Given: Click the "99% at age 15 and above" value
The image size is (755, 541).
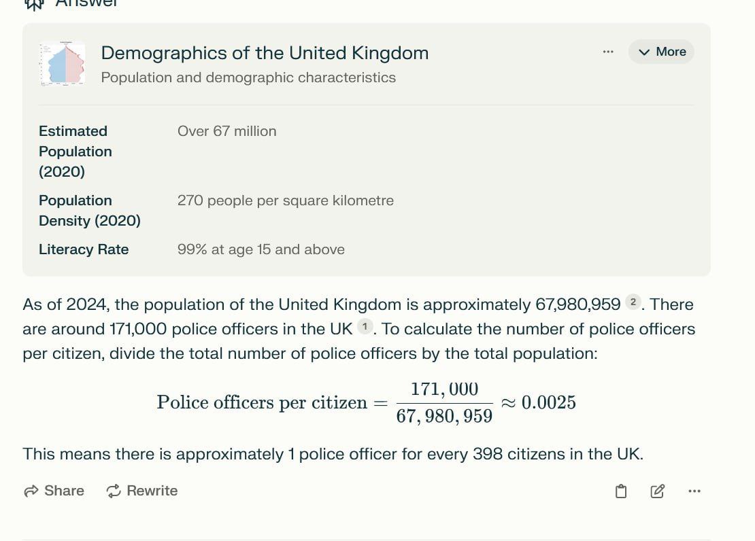Looking at the screenshot, I should (x=261, y=249).
